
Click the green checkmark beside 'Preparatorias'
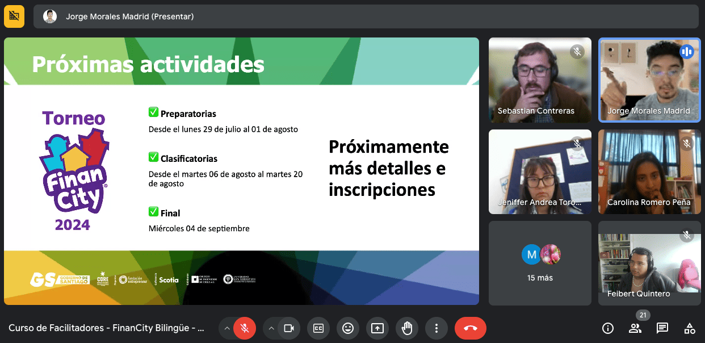(x=153, y=112)
